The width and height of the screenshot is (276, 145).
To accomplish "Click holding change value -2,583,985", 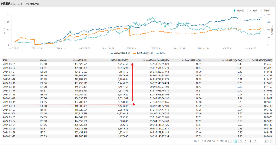I will pyautogui.click(x=123, y=110).
